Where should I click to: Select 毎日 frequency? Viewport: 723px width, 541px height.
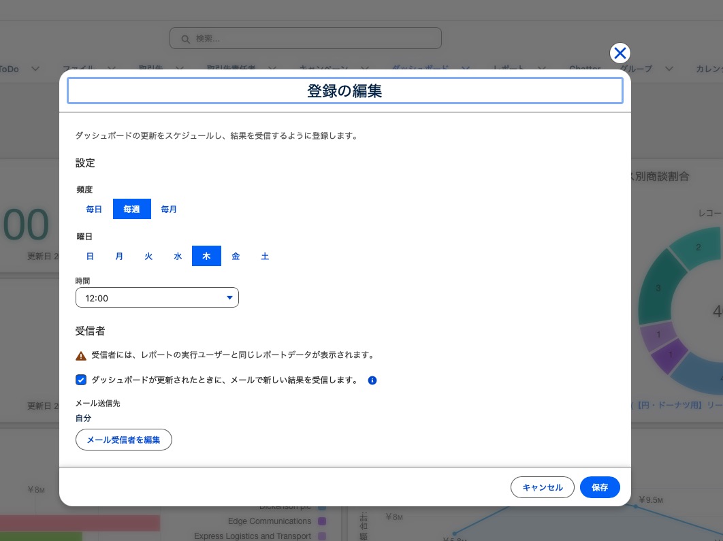click(94, 209)
